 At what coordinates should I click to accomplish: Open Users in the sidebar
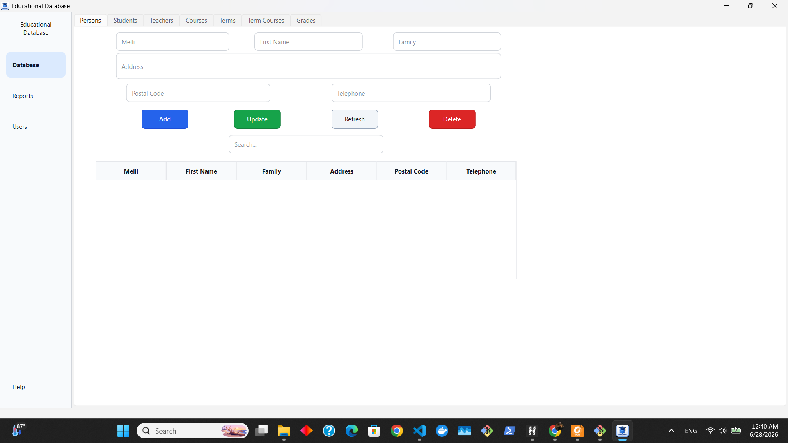pos(36,126)
